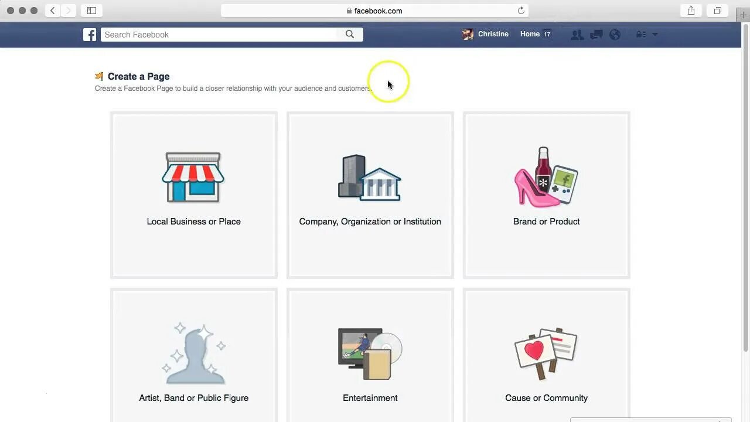This screenshot has height=422, width=750.
Task: Click the Create a Page flag icon
Action: click(100, 76)
